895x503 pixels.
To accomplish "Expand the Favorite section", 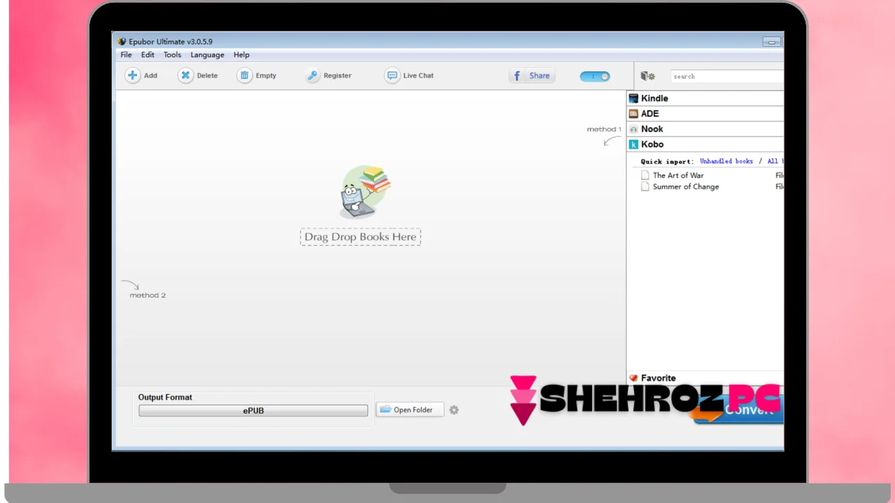I will point(706,378).
